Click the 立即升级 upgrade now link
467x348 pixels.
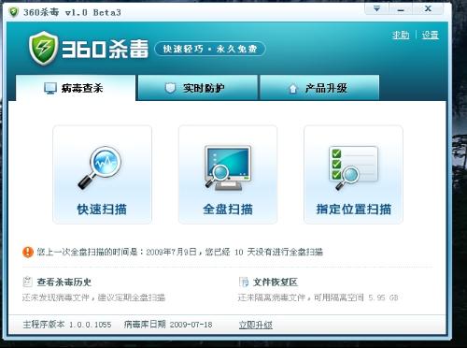[256, 325]
